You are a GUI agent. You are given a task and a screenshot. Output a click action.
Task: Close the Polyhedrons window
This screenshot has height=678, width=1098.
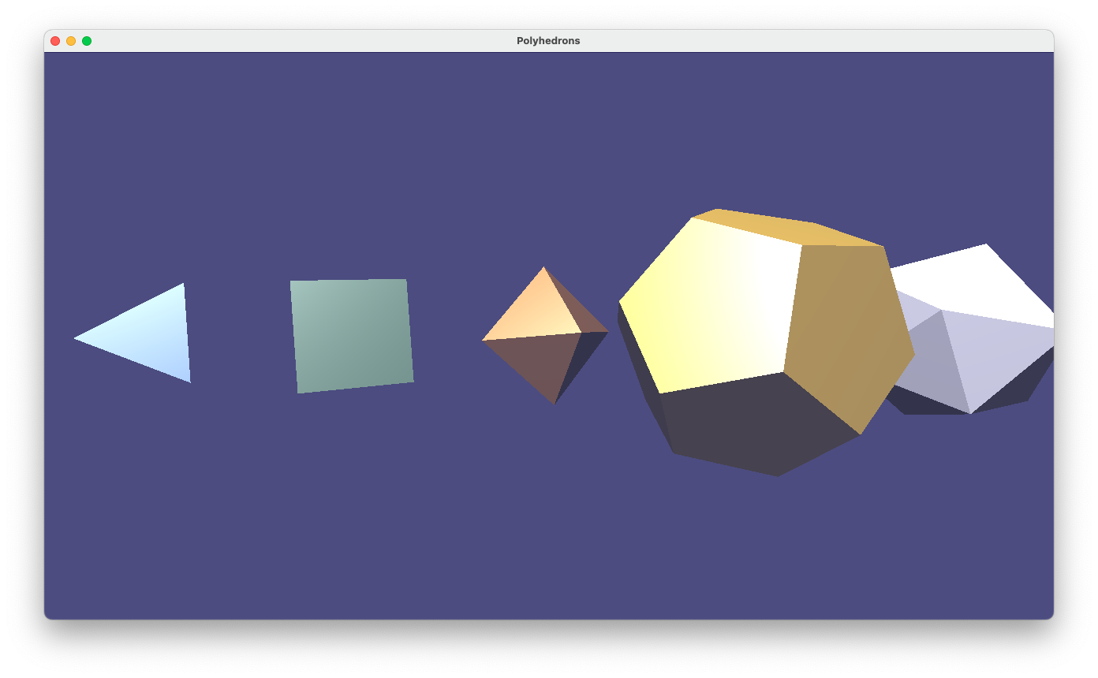click(55, 41)
